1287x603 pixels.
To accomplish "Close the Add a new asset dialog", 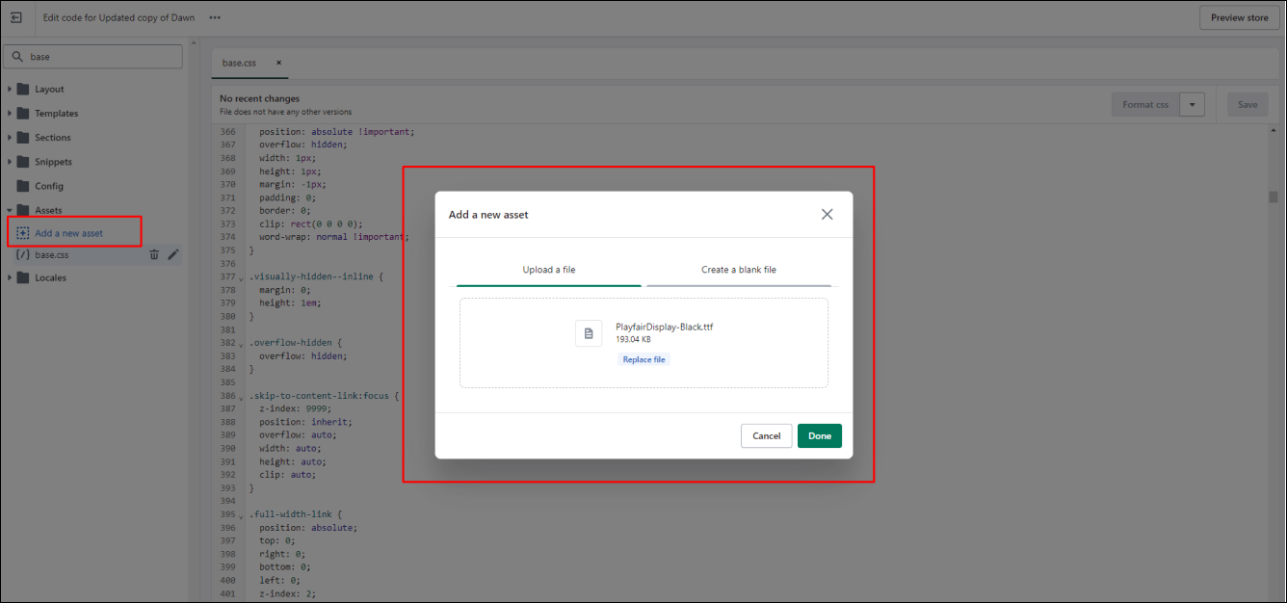I will coord(827,215).
